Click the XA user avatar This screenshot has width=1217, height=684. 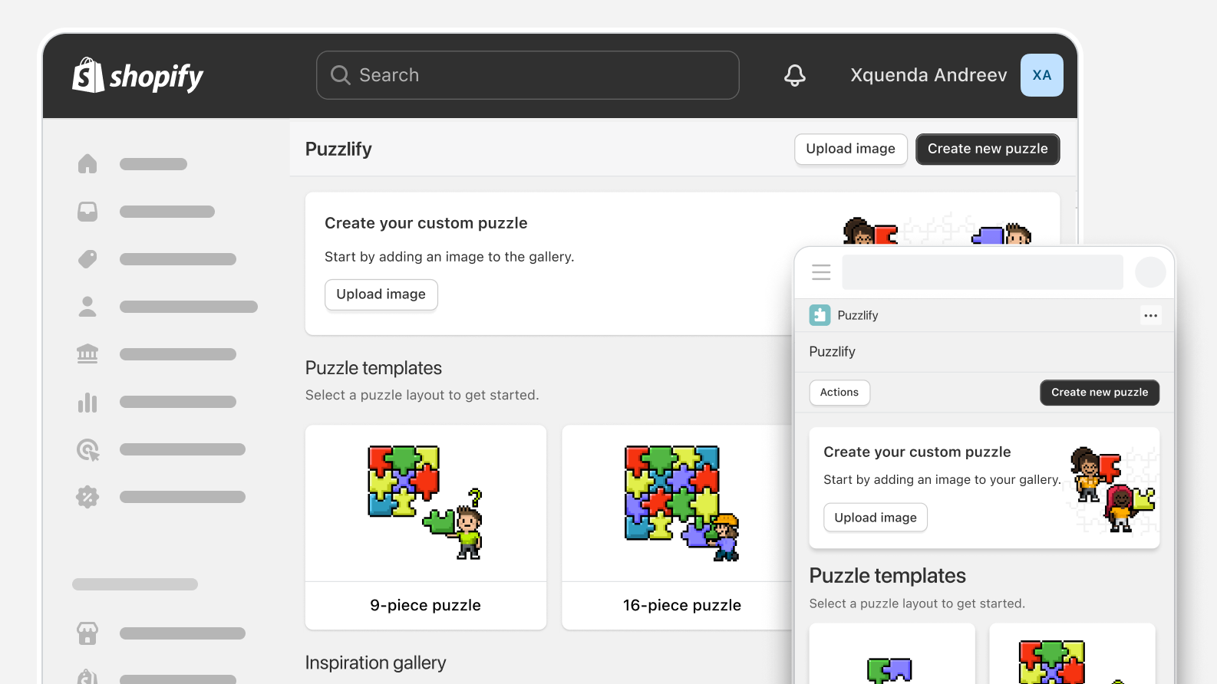point(1041,75)
